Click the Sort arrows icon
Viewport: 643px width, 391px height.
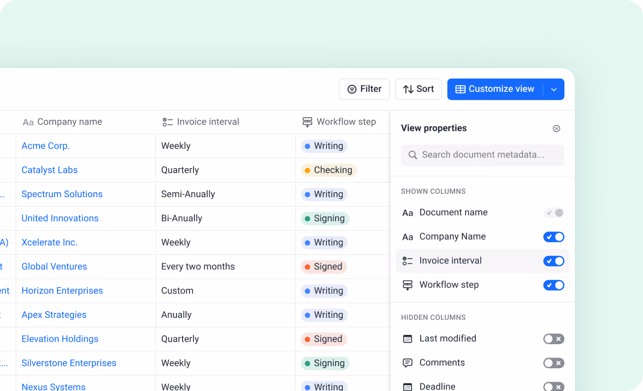point(408,89)
